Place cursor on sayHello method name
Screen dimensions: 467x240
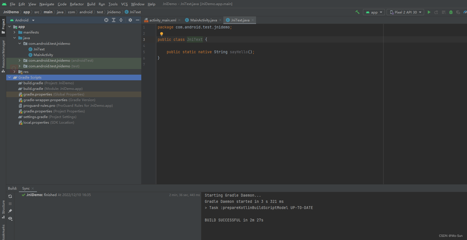(x=239, y=52)
